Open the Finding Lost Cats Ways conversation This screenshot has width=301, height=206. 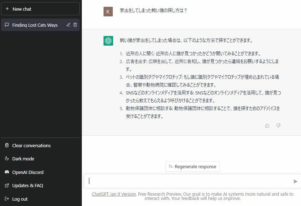click(x=35, y=25)
